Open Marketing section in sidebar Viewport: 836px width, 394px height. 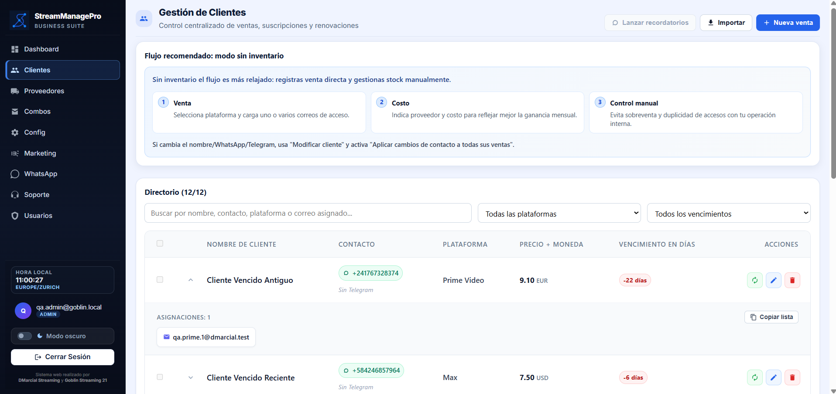click(x=63, y=153)
